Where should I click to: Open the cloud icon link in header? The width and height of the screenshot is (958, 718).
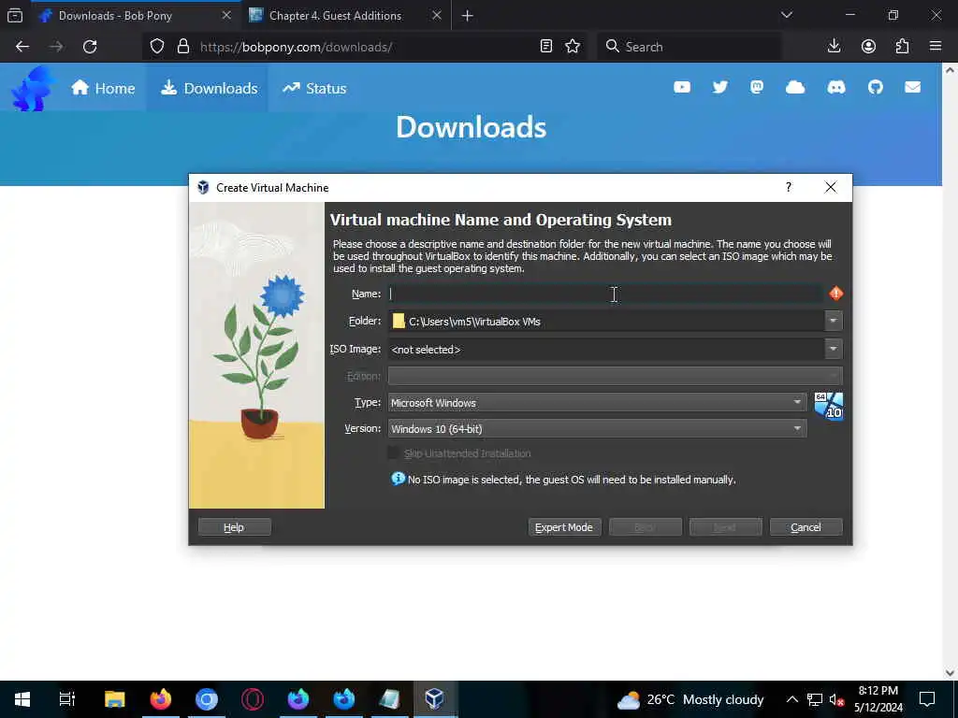[x=795, y=87]
